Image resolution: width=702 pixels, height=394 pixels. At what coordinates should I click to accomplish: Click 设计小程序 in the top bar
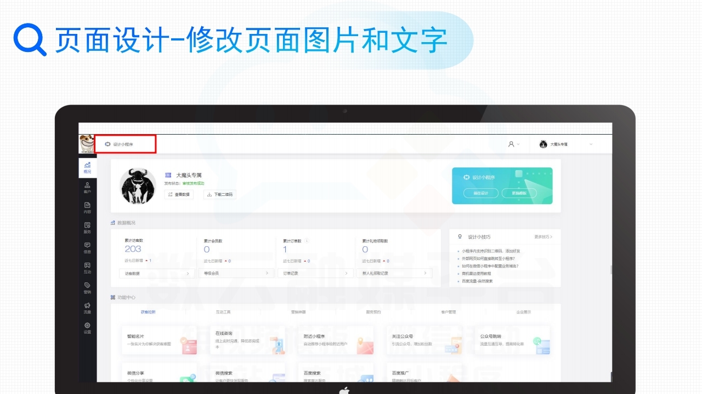(x=123, y=144)
